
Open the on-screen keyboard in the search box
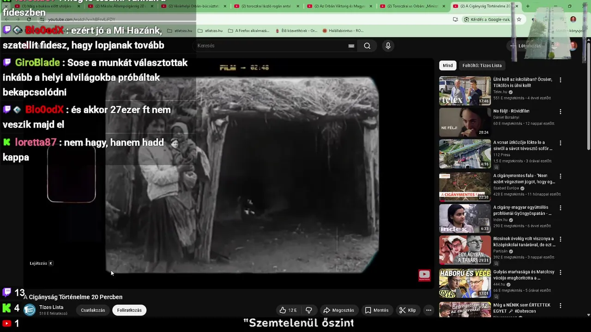(351, 46)
